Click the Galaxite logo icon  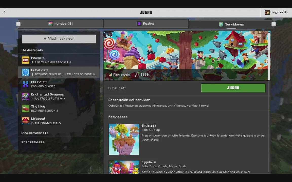point(26,84)
